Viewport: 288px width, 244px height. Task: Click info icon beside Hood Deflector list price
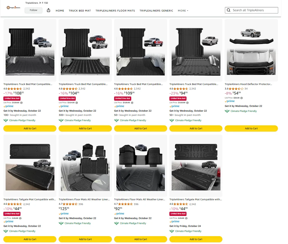(241, 98)
